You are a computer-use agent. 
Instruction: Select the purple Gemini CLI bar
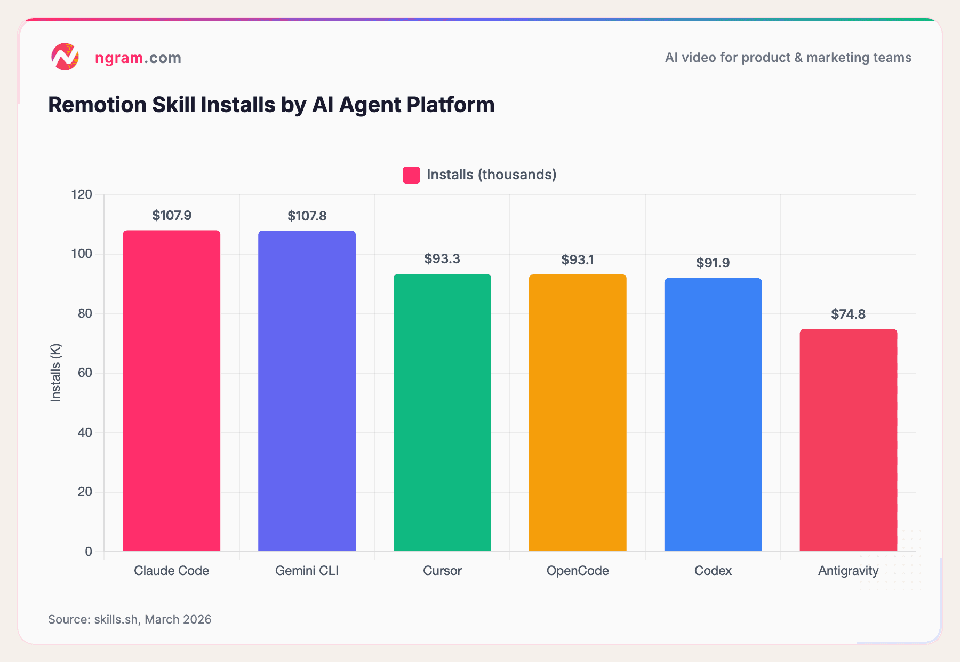pos(307,390)
